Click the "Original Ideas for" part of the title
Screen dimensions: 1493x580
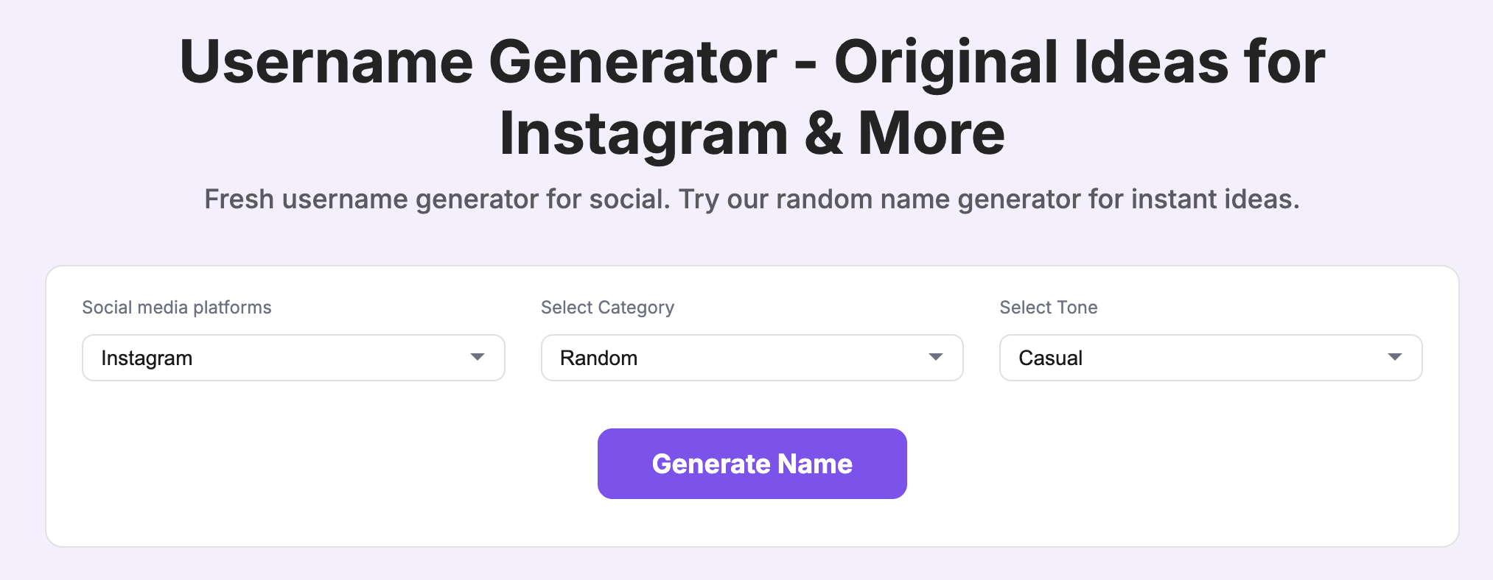pos(1079,63)
